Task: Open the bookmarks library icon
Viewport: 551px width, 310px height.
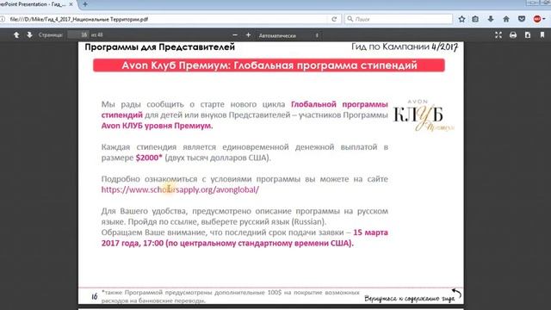Action: click(475, 19)
